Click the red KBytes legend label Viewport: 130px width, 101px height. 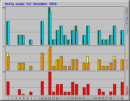tap(127, 91)
